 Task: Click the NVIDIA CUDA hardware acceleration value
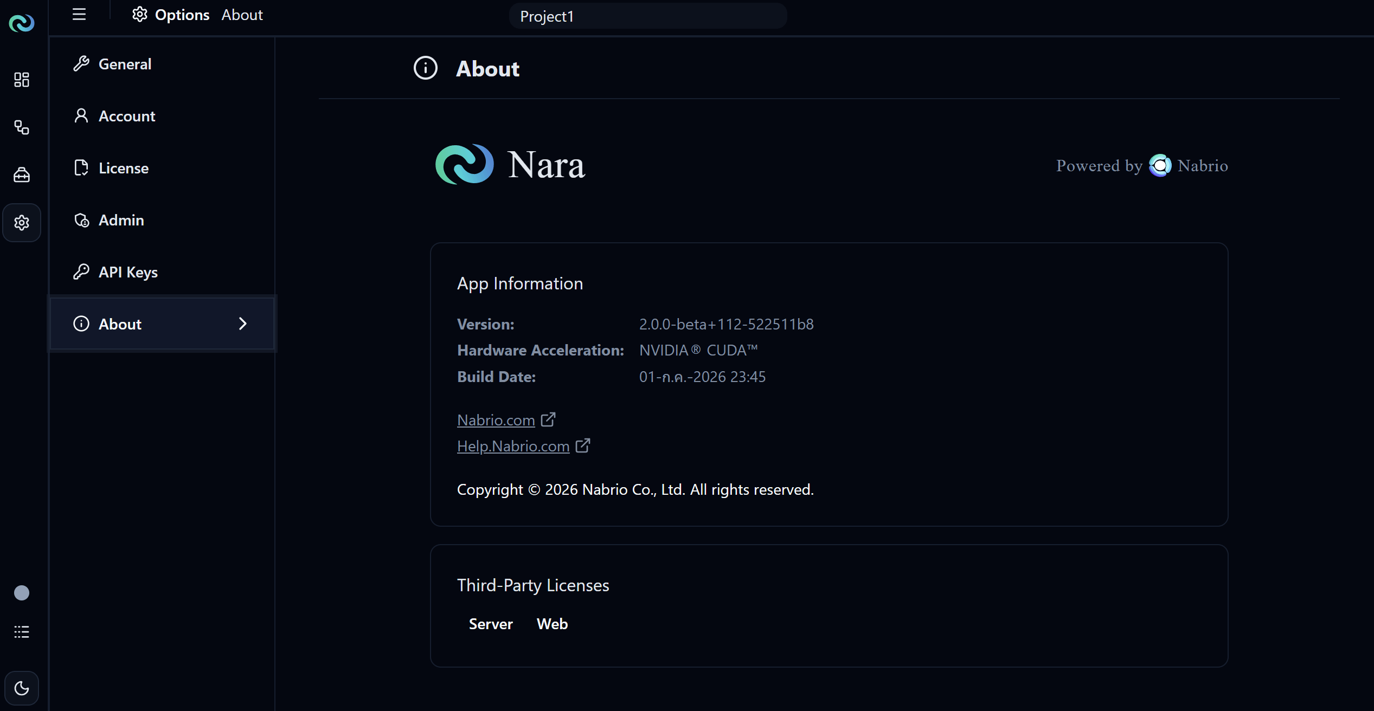pos(698,351)
